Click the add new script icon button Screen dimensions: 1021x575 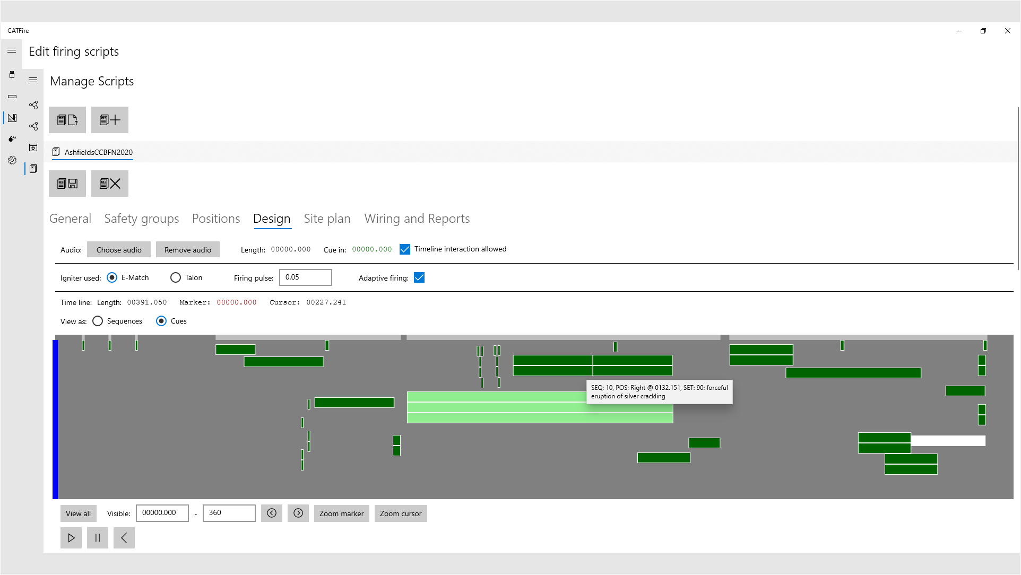coord(110,120)
